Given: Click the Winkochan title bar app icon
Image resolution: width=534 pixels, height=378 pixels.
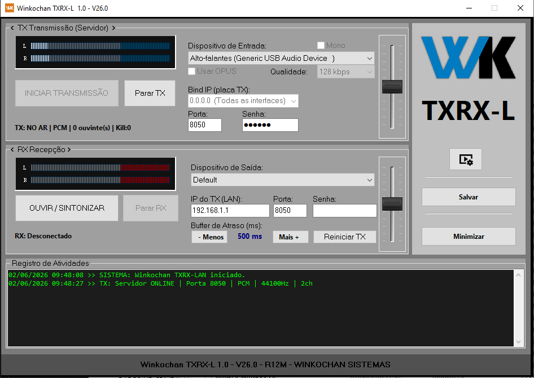Looking at the screenshot, I should pyautogui.click(x=10, y=8).
